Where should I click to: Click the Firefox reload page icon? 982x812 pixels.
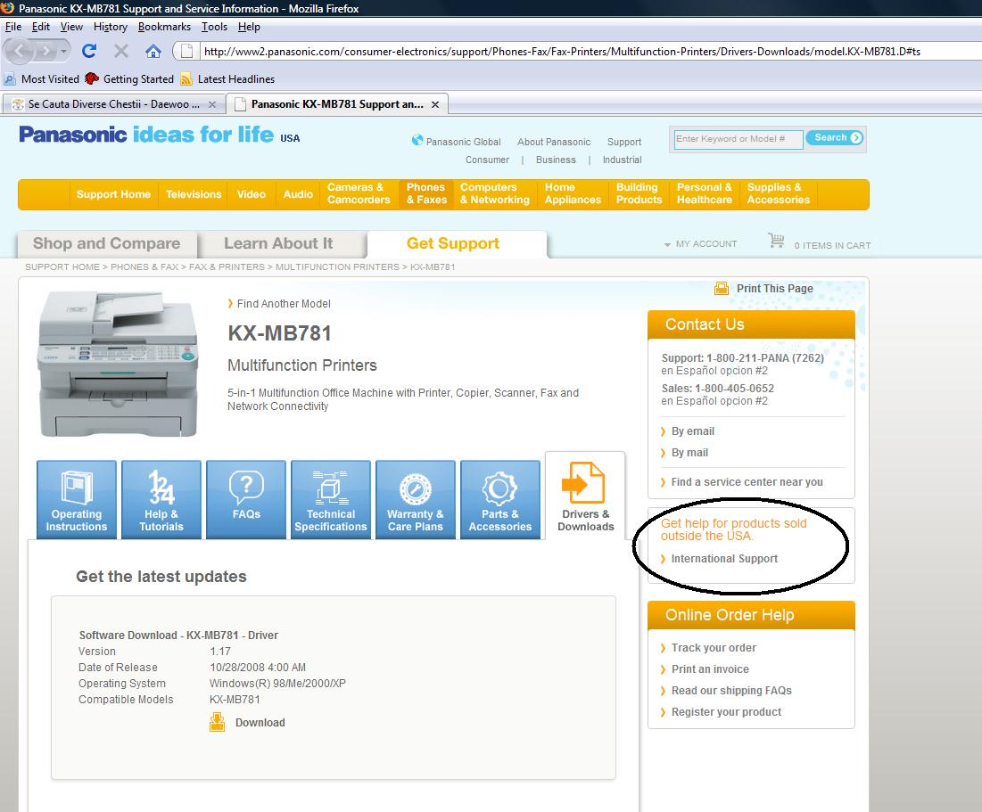tap(89, 51)
